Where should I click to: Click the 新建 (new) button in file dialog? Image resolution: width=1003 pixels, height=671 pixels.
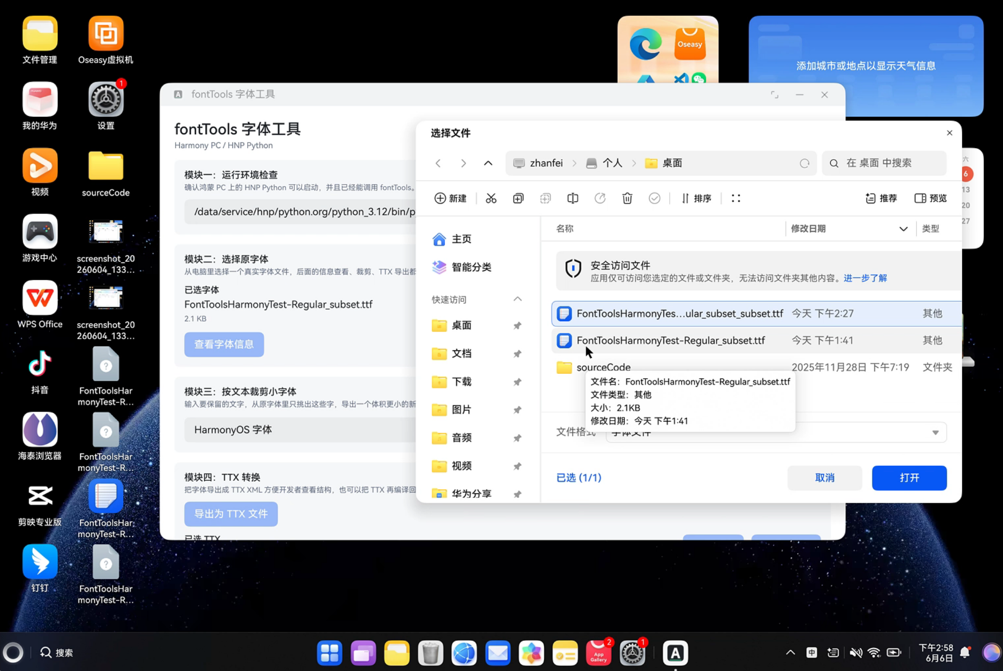tap(450, 199)
